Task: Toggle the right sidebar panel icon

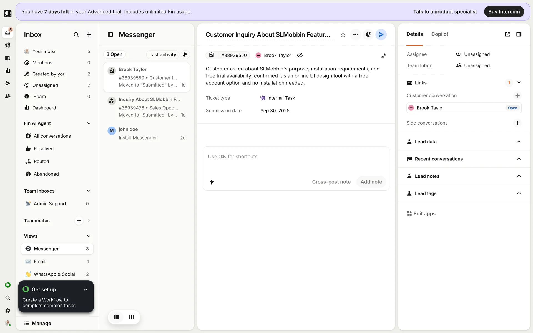Action: pyautogui.click(x=519, y=34)
